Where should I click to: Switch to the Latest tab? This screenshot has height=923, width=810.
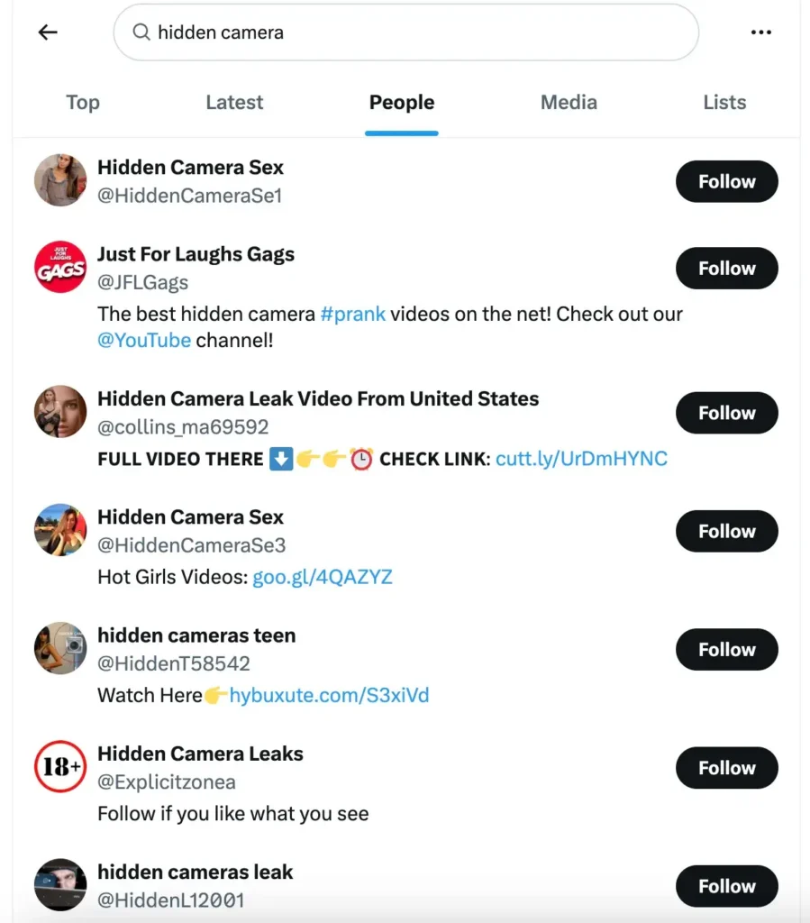click(x=234, y=103)
